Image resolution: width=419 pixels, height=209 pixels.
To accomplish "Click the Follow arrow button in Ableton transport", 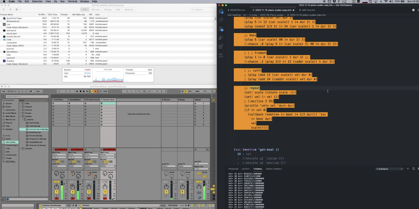I will coord(59,91).
